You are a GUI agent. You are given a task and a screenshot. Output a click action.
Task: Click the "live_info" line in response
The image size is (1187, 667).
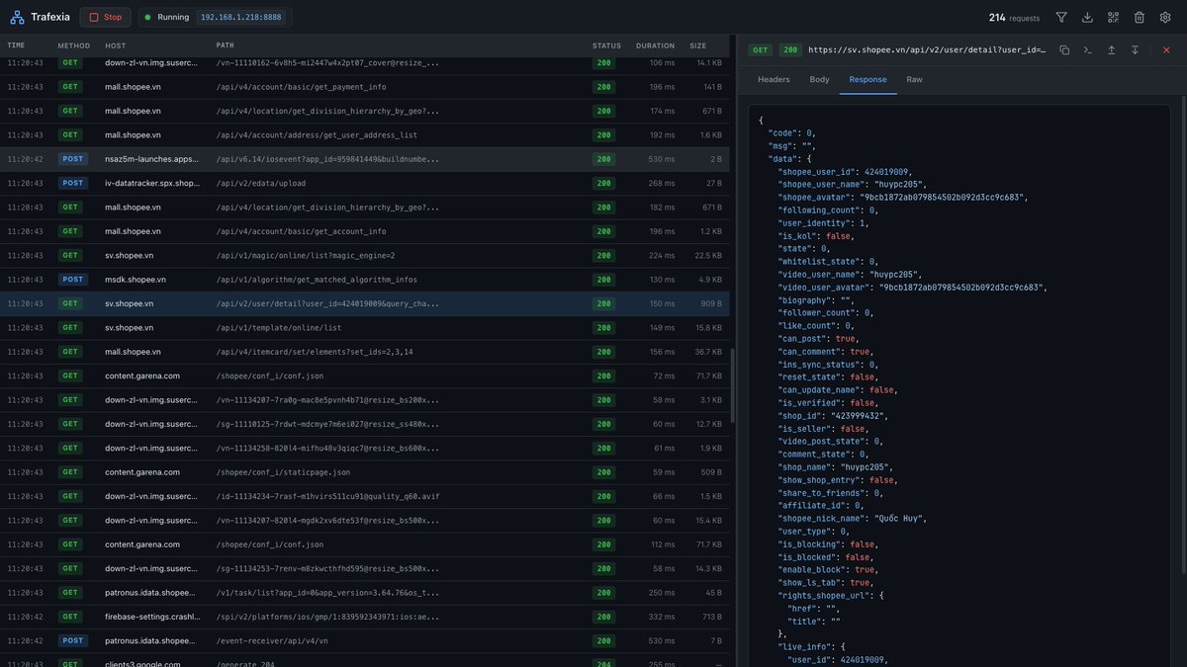tap(809, 646)
